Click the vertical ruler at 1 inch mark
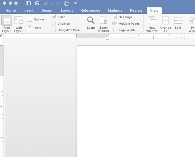195x157 pixels. 1,106
